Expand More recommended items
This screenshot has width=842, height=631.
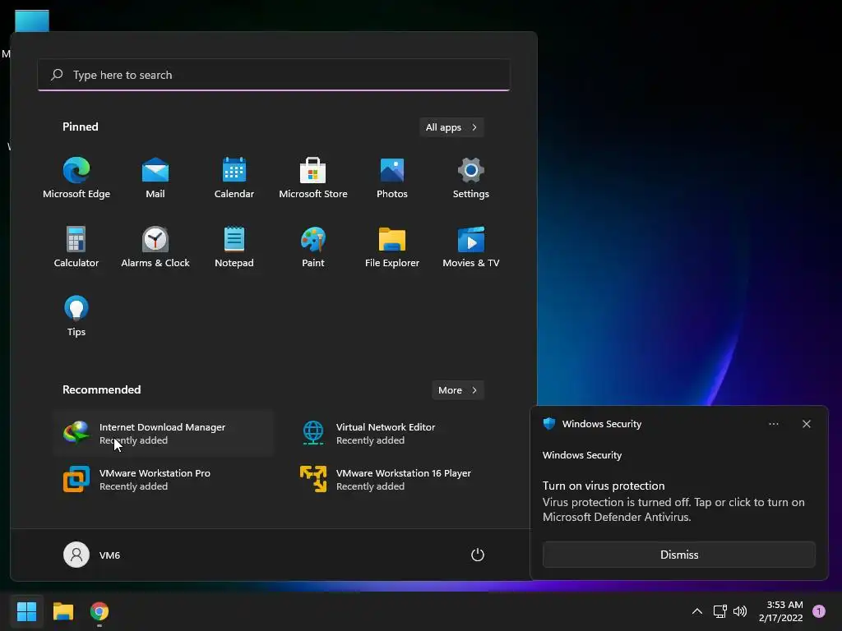click(457, 390)
